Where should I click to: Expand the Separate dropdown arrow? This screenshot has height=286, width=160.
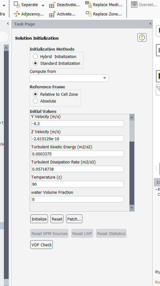pos(43,5)
